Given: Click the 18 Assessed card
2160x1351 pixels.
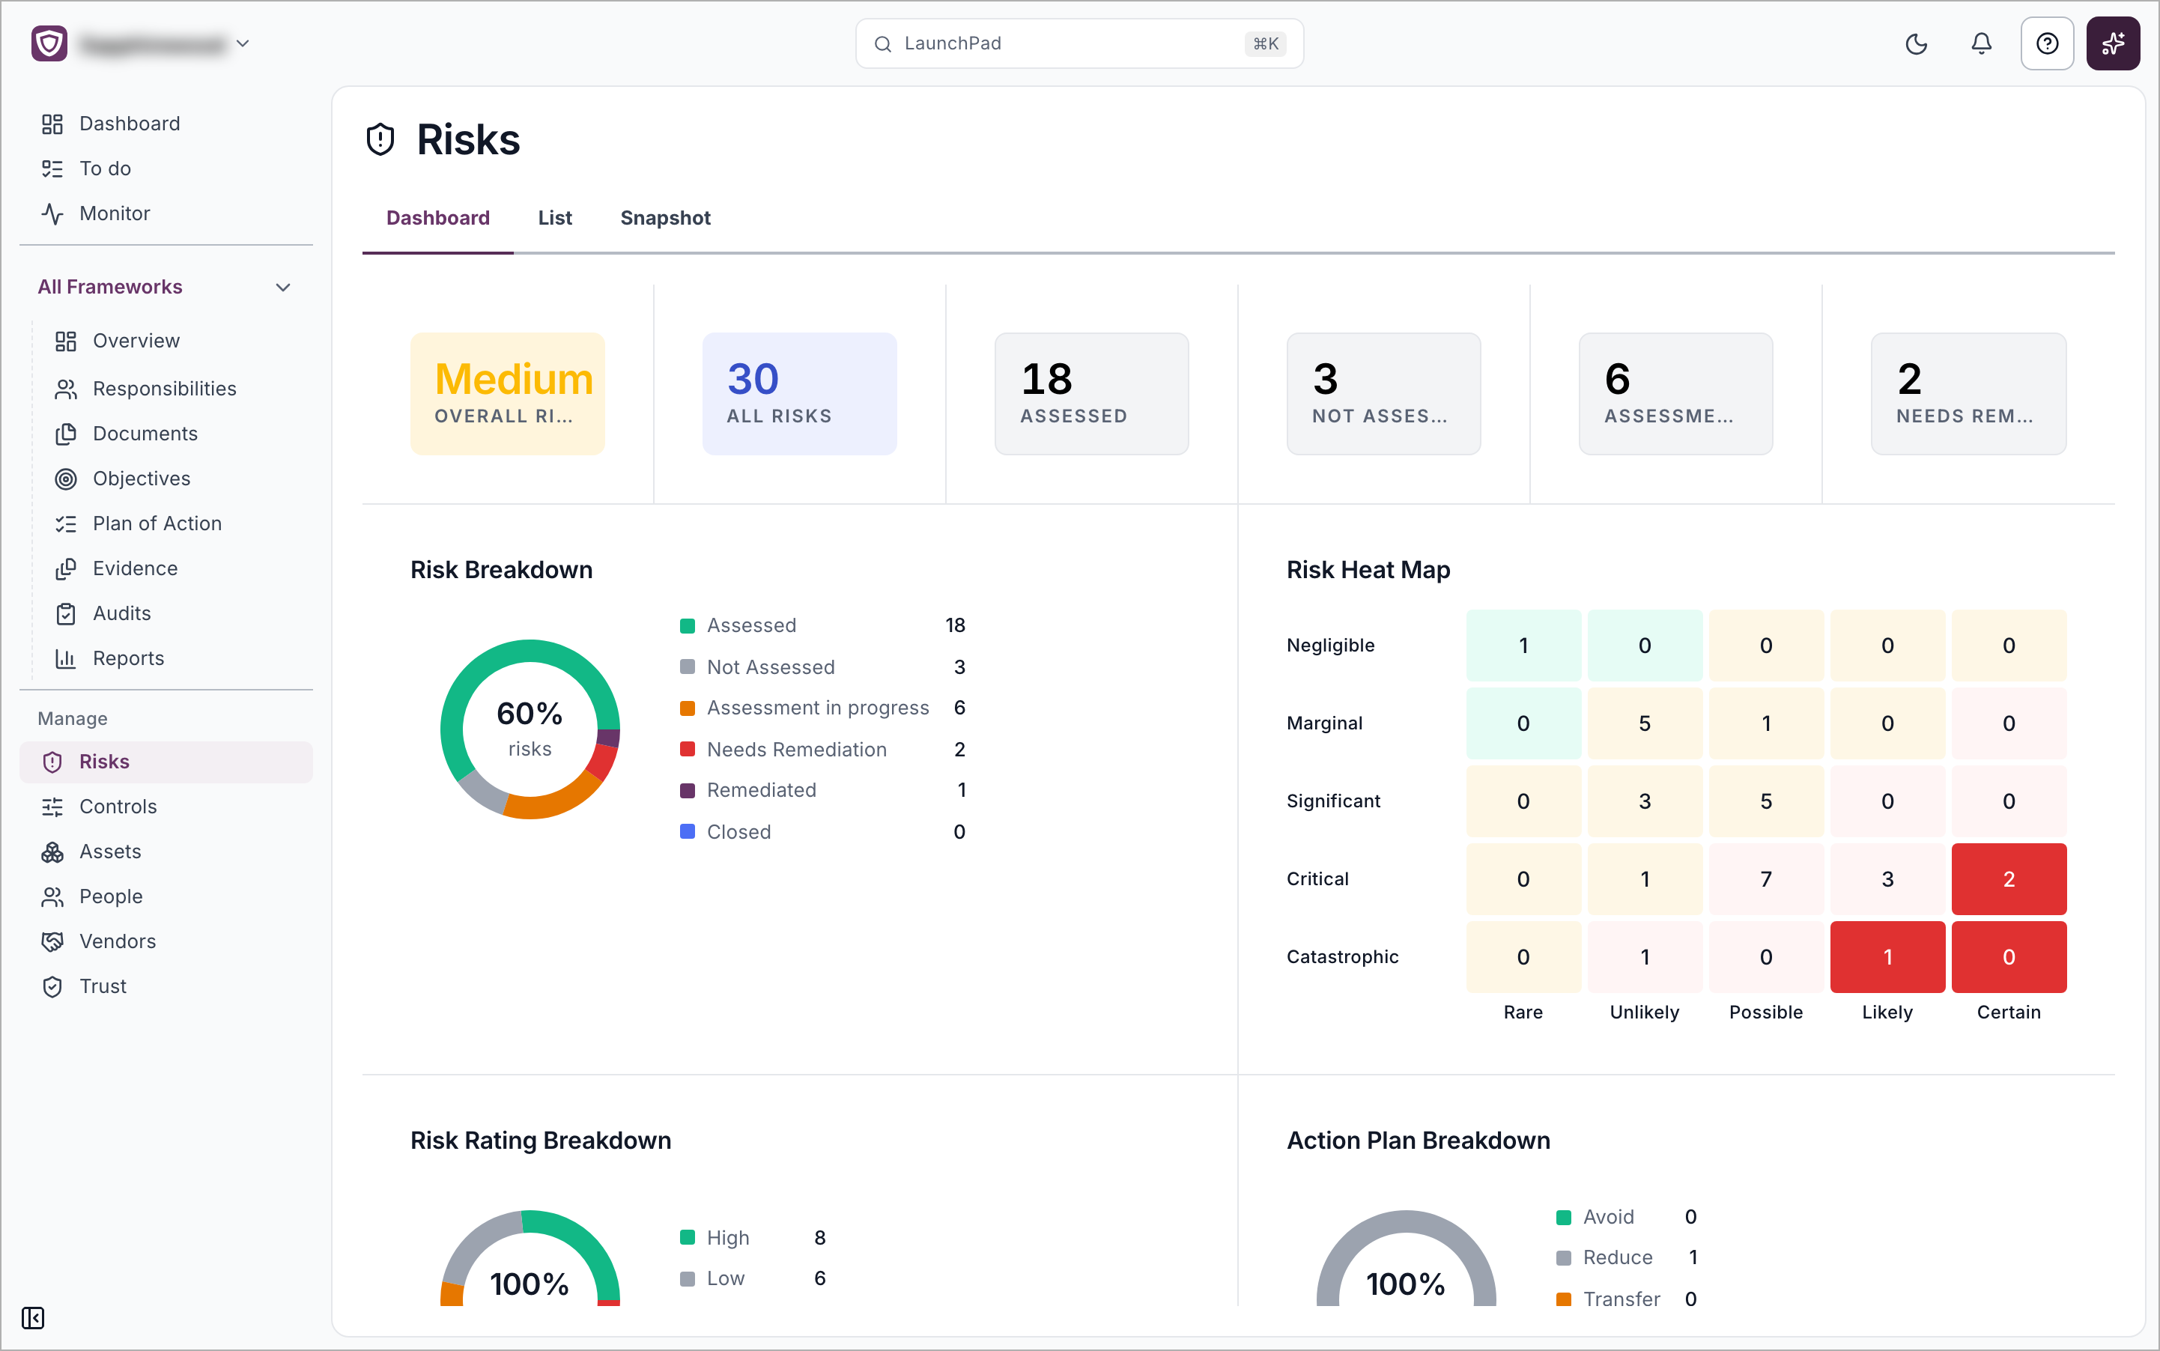Looking at the screenshot, I should coord(1091,394).
